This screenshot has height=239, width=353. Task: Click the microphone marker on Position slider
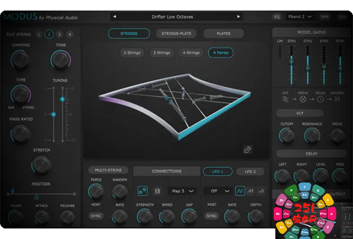[13, 190]
